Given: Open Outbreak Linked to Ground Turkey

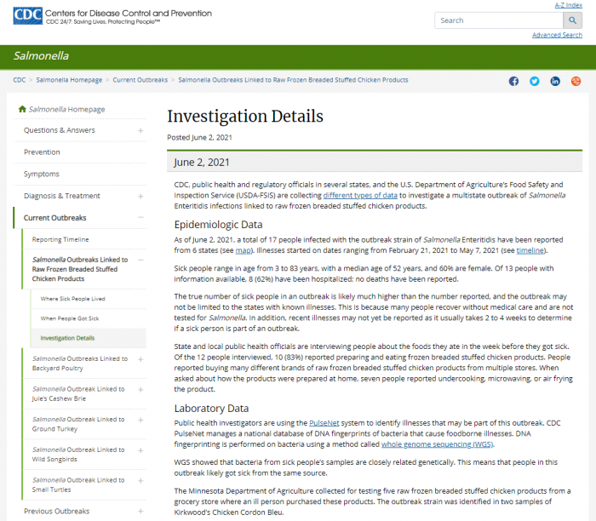Looking at the screenshot, I should [x=78, y=424].
